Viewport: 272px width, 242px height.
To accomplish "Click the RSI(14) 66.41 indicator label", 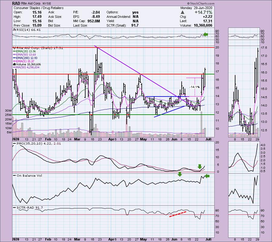I will 28,30.
